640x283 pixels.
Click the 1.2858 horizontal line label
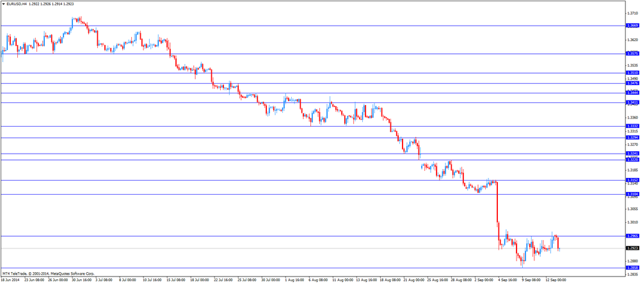632,268
